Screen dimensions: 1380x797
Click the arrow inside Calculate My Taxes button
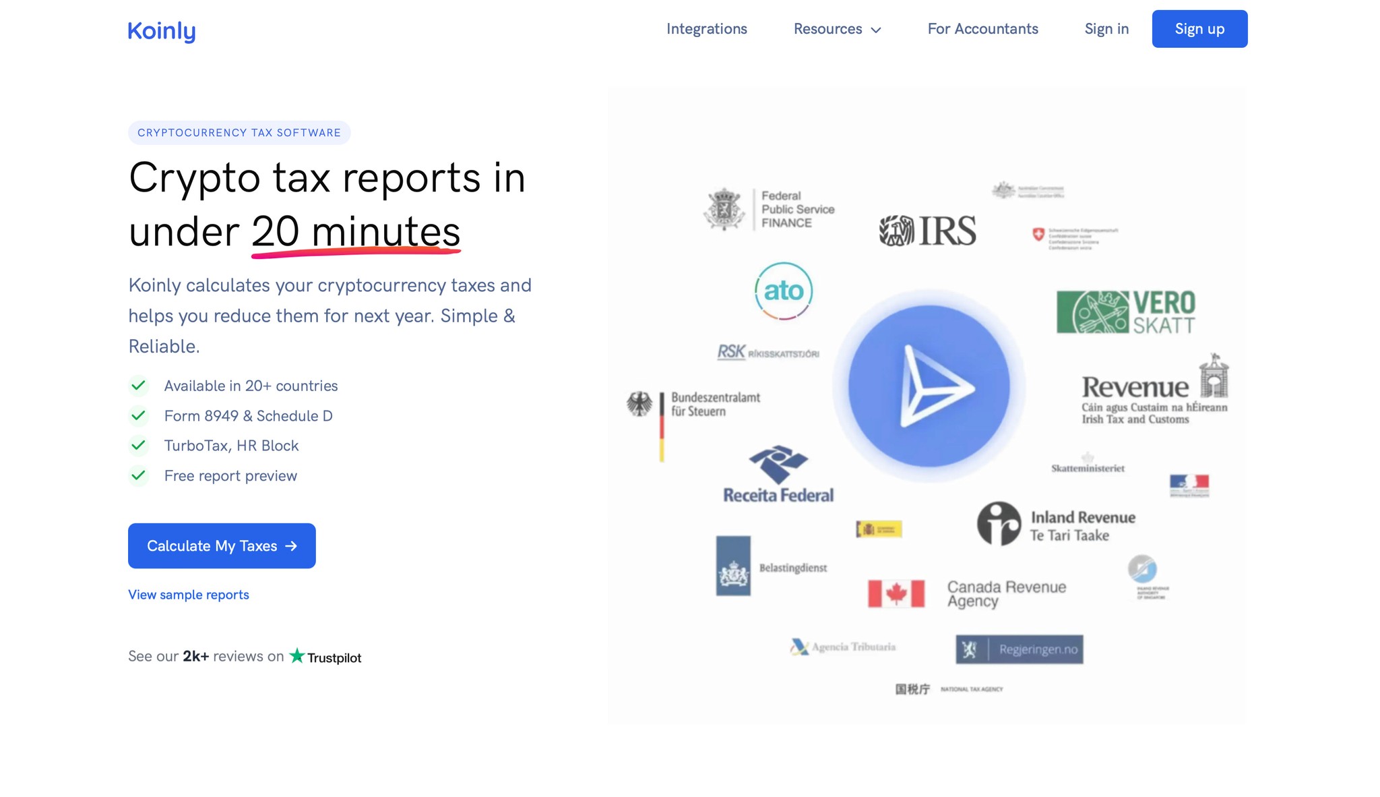291,545
